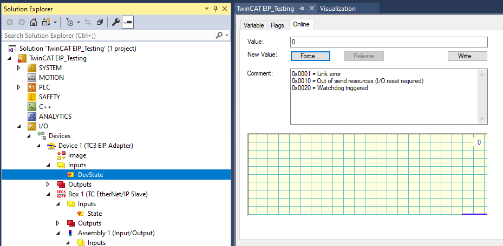
Task: Open the Variable tab
Action: [253, 25]
